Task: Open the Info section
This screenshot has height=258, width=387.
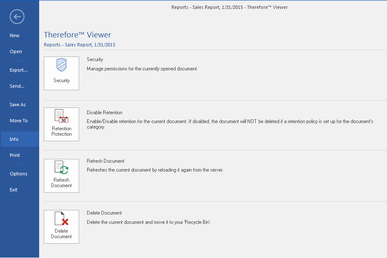Action: tap(20, 139)
